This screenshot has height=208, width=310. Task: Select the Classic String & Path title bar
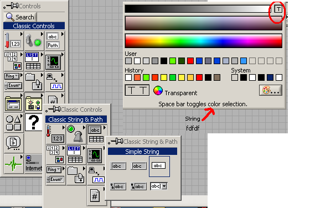(x=76, y=119)
